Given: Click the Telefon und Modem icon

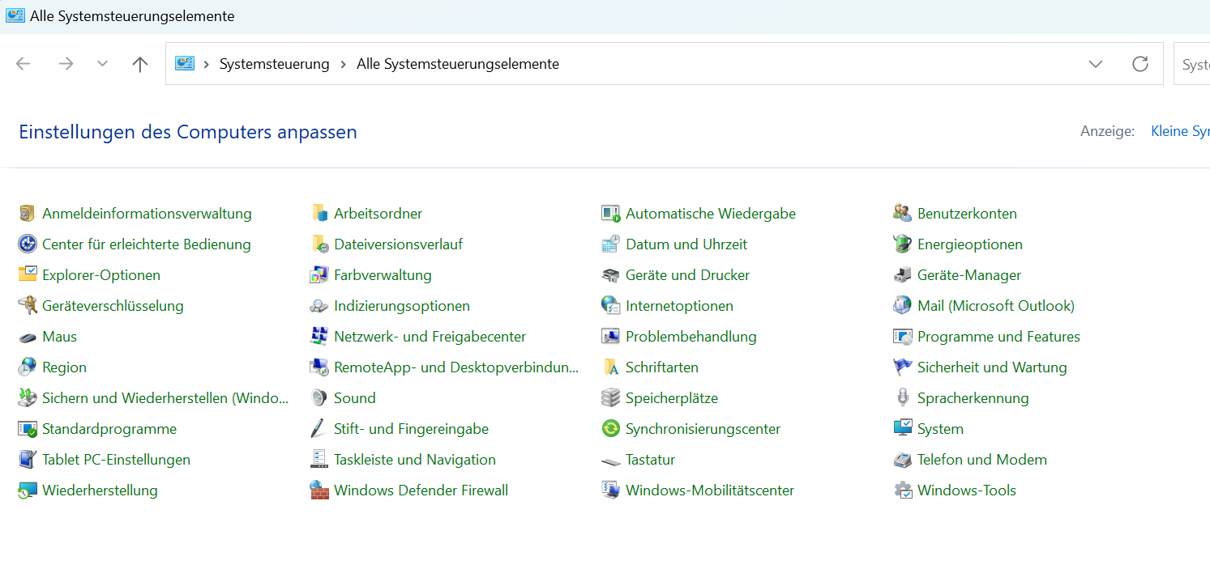Looking at the screenshot, I should [903, 460].
